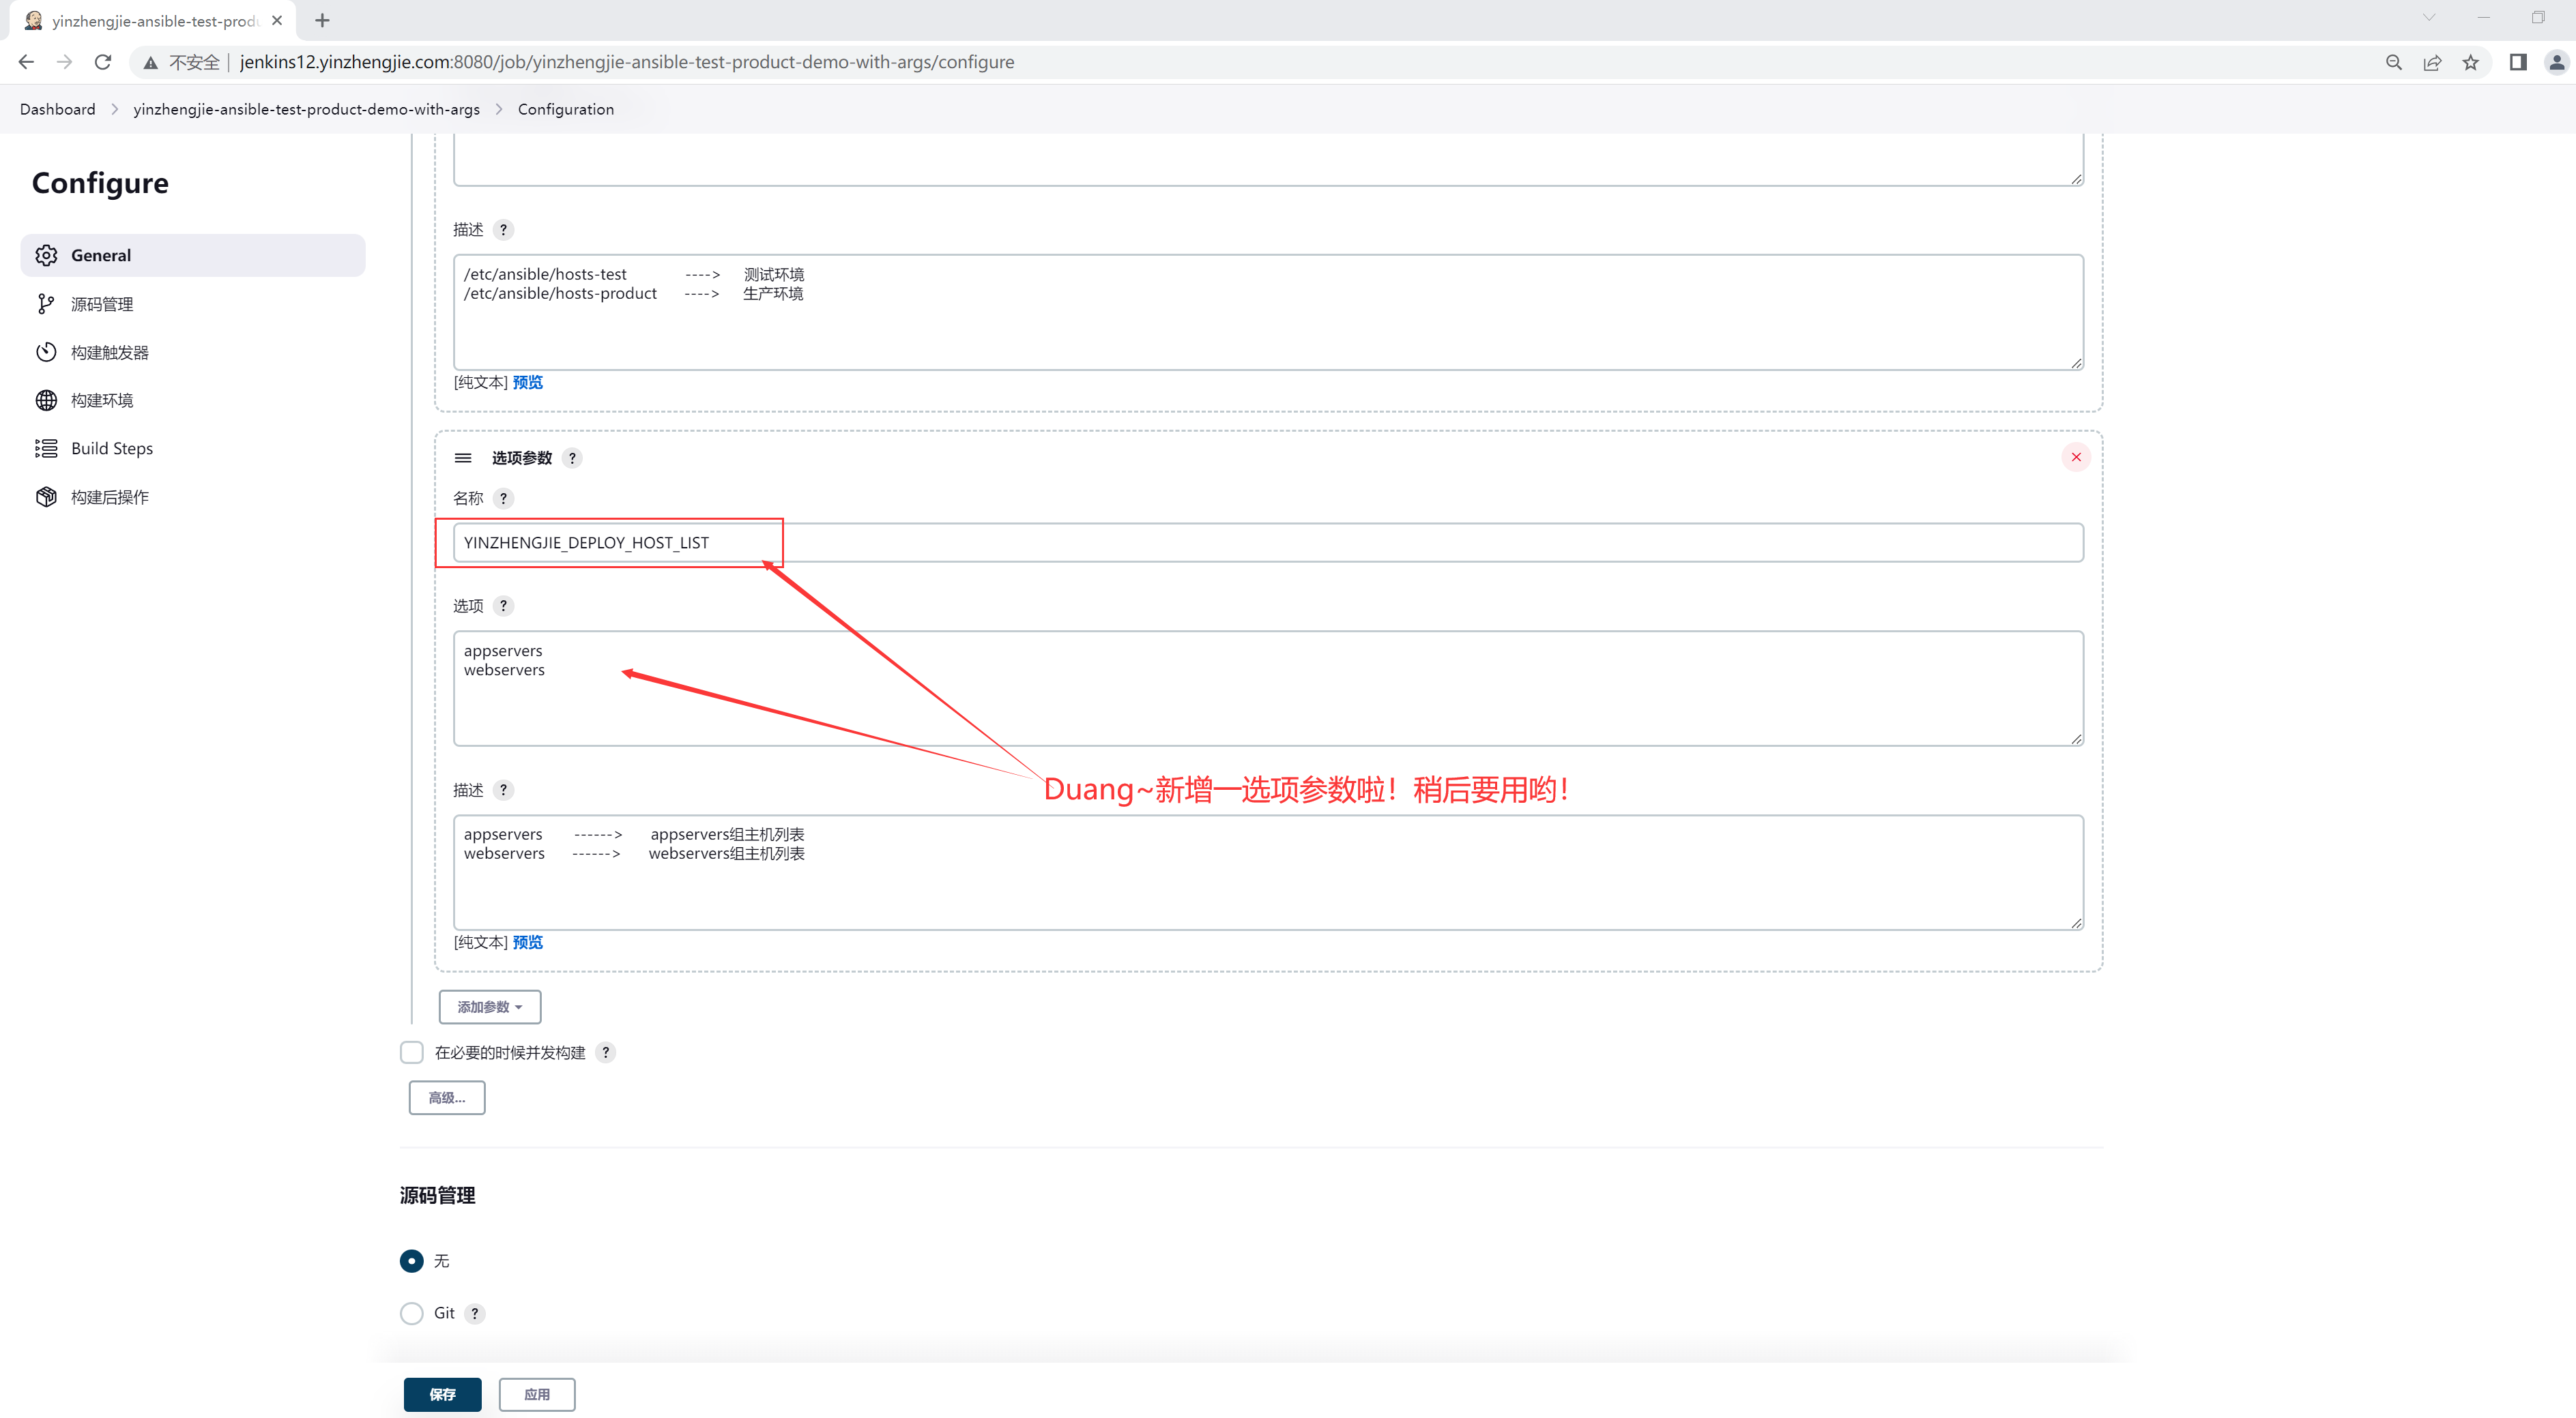The width and height of the screenshot is (2576, 1418).
Task: Expand the 添加参数 dropdown
Action: coord(489,1006)
